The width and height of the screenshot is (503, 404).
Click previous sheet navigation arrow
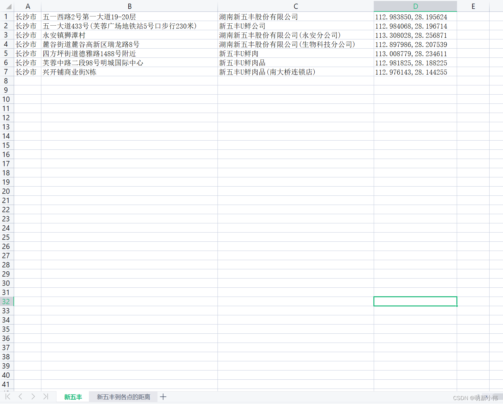(x=20, y=396)
